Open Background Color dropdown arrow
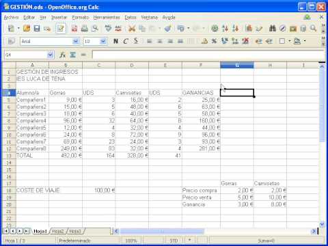This screenshot has width=328, height=246. click(305, 41)
